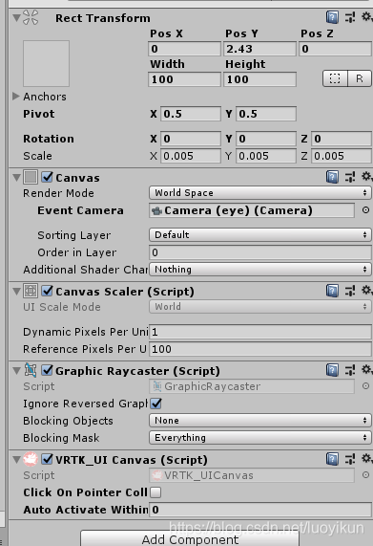Edit Auto Activate Within Distance field
Screen dimensions: 373x546
[260, 510]
